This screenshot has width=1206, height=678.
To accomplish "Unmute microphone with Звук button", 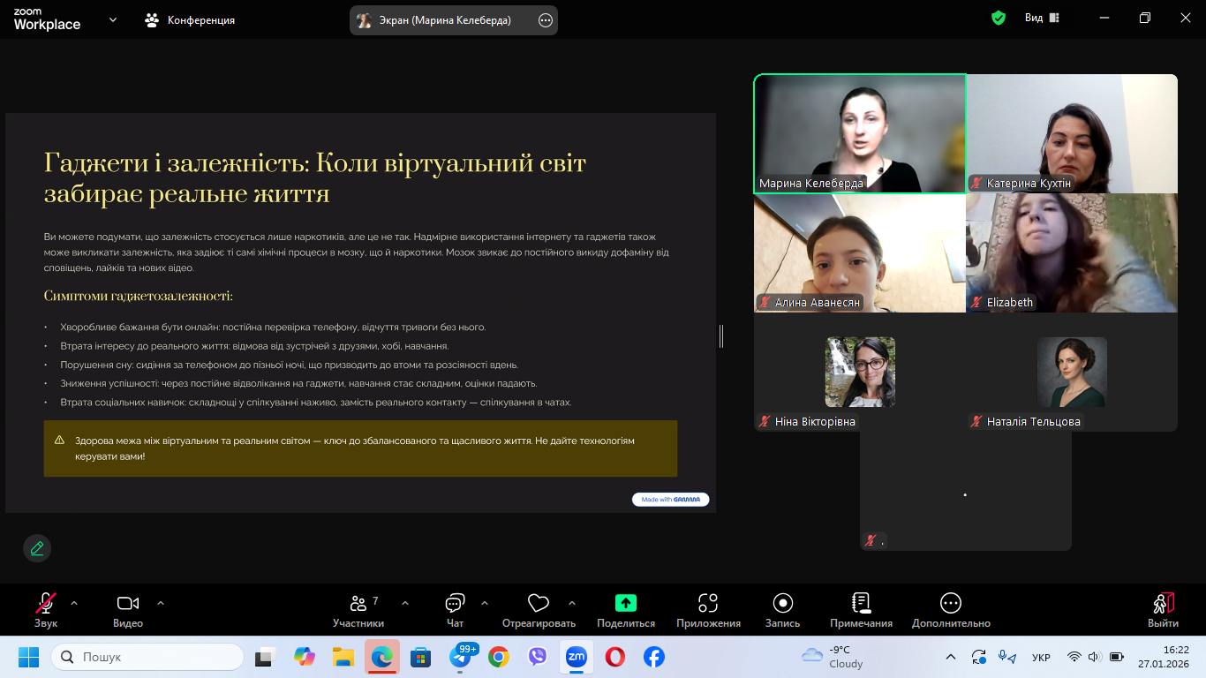I will (46, 609).
